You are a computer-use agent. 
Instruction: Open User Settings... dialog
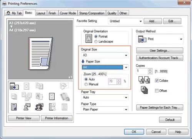[x=160, y=50]
